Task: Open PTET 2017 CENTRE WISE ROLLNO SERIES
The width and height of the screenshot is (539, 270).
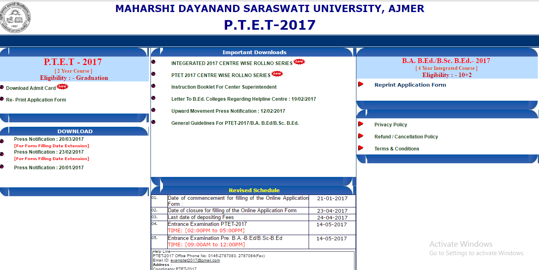Action: click(x=221, y=75)
